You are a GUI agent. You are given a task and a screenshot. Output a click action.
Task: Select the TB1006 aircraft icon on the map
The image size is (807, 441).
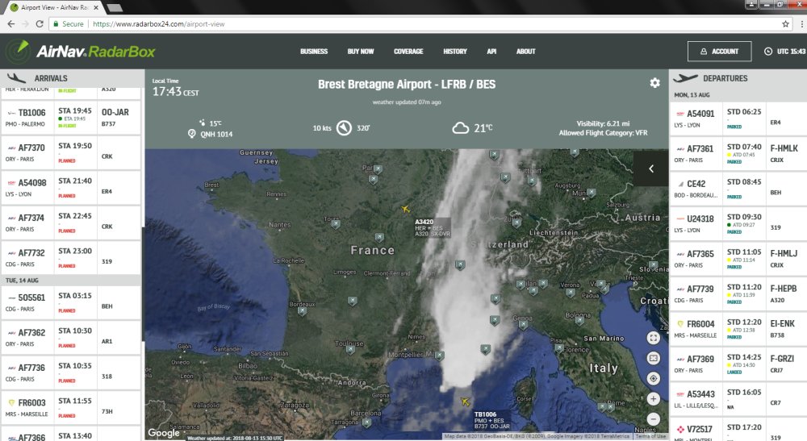[x=465, y=401]
